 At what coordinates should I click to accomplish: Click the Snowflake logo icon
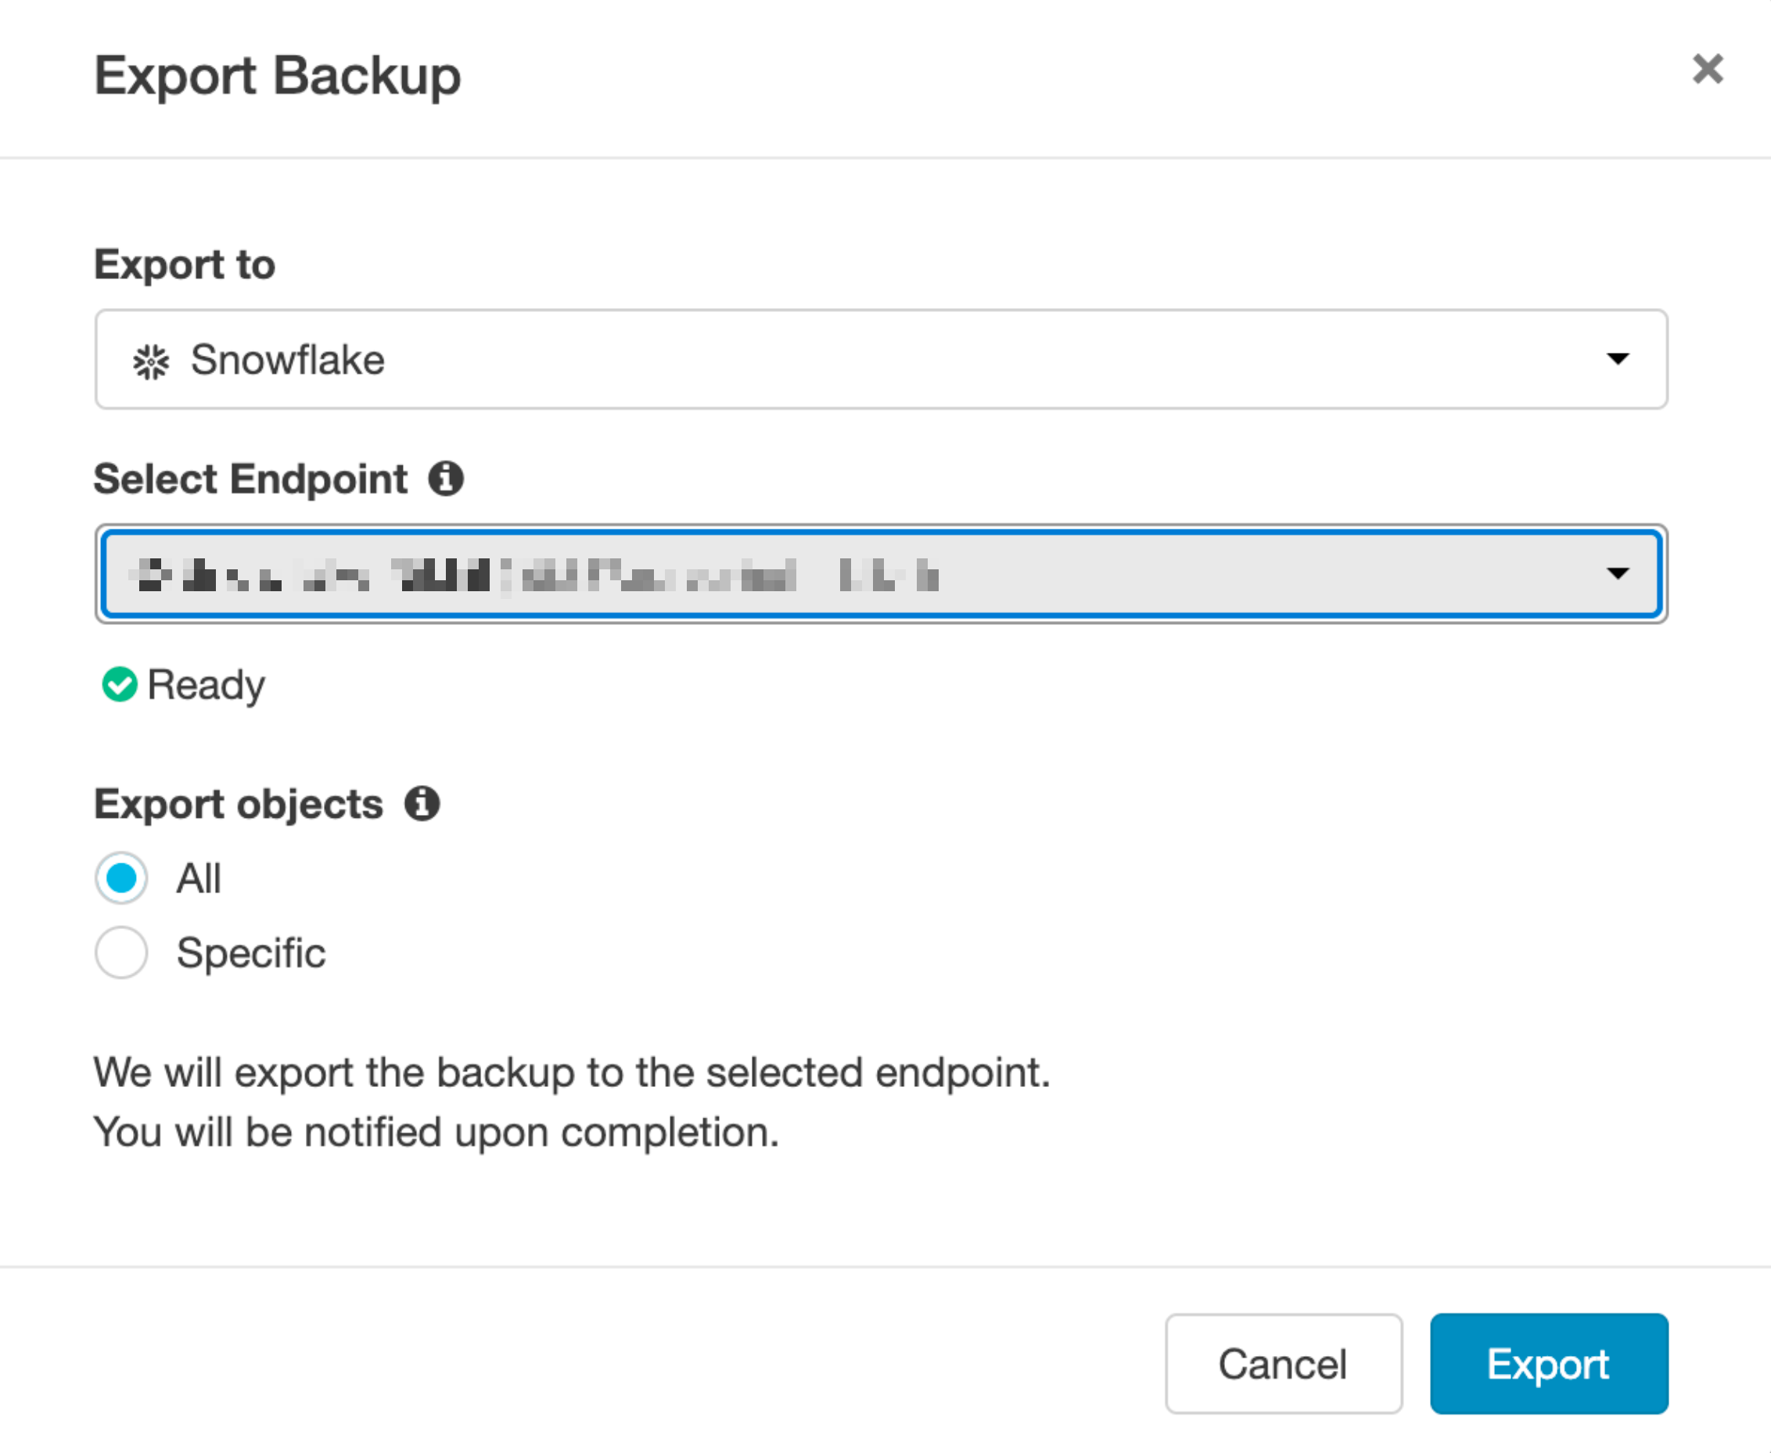click(151, 361)
